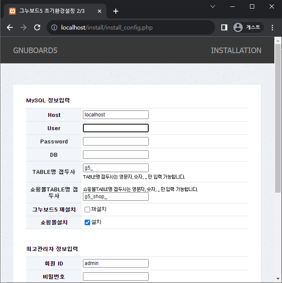Open a new browser tab
The image size is (282, 283).
click(x=116, y=11)
